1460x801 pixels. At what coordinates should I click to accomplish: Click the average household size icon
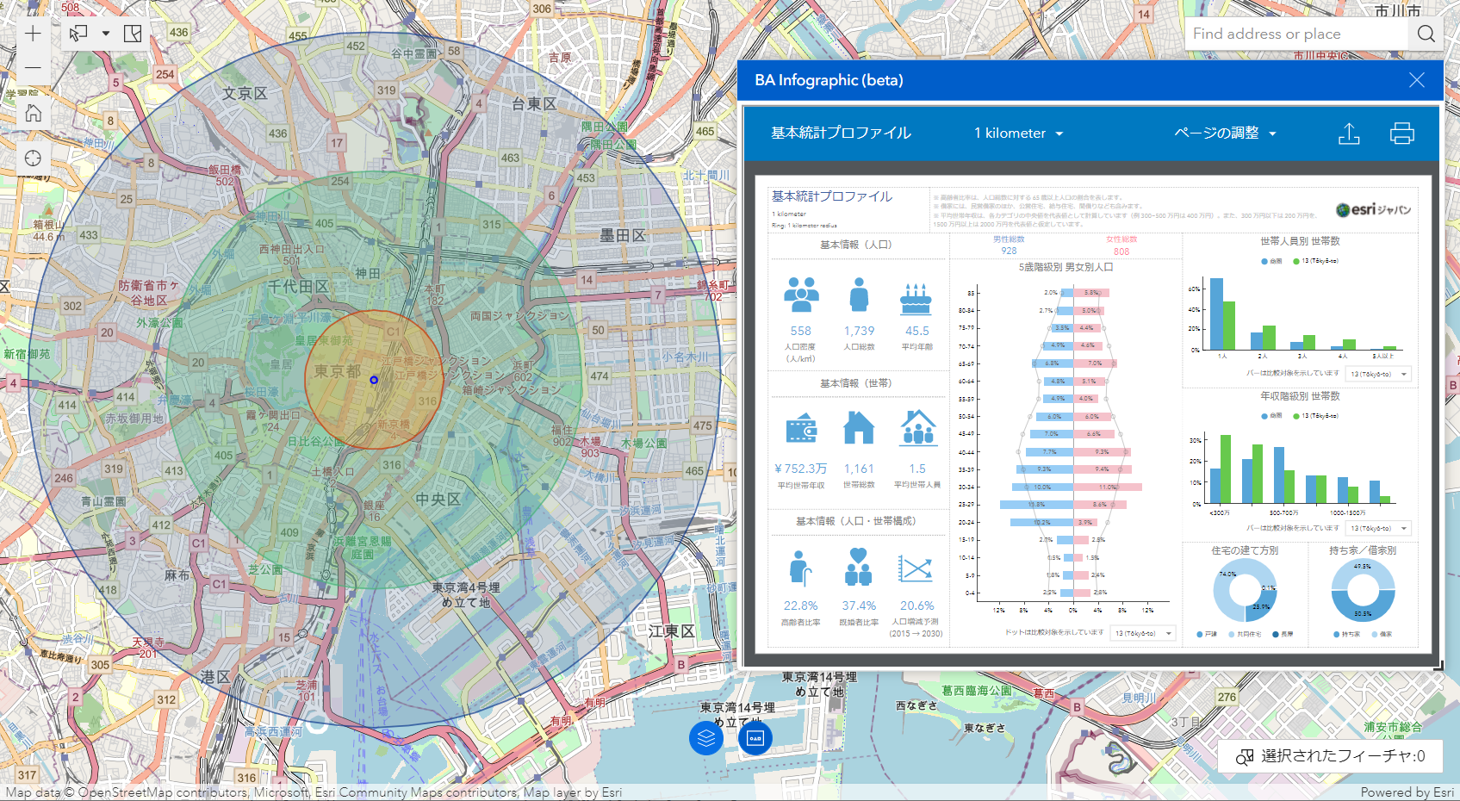[x=917, y=427]
